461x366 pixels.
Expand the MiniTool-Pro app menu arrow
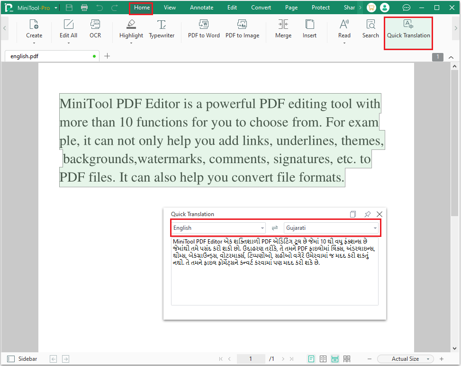(56, 8)
